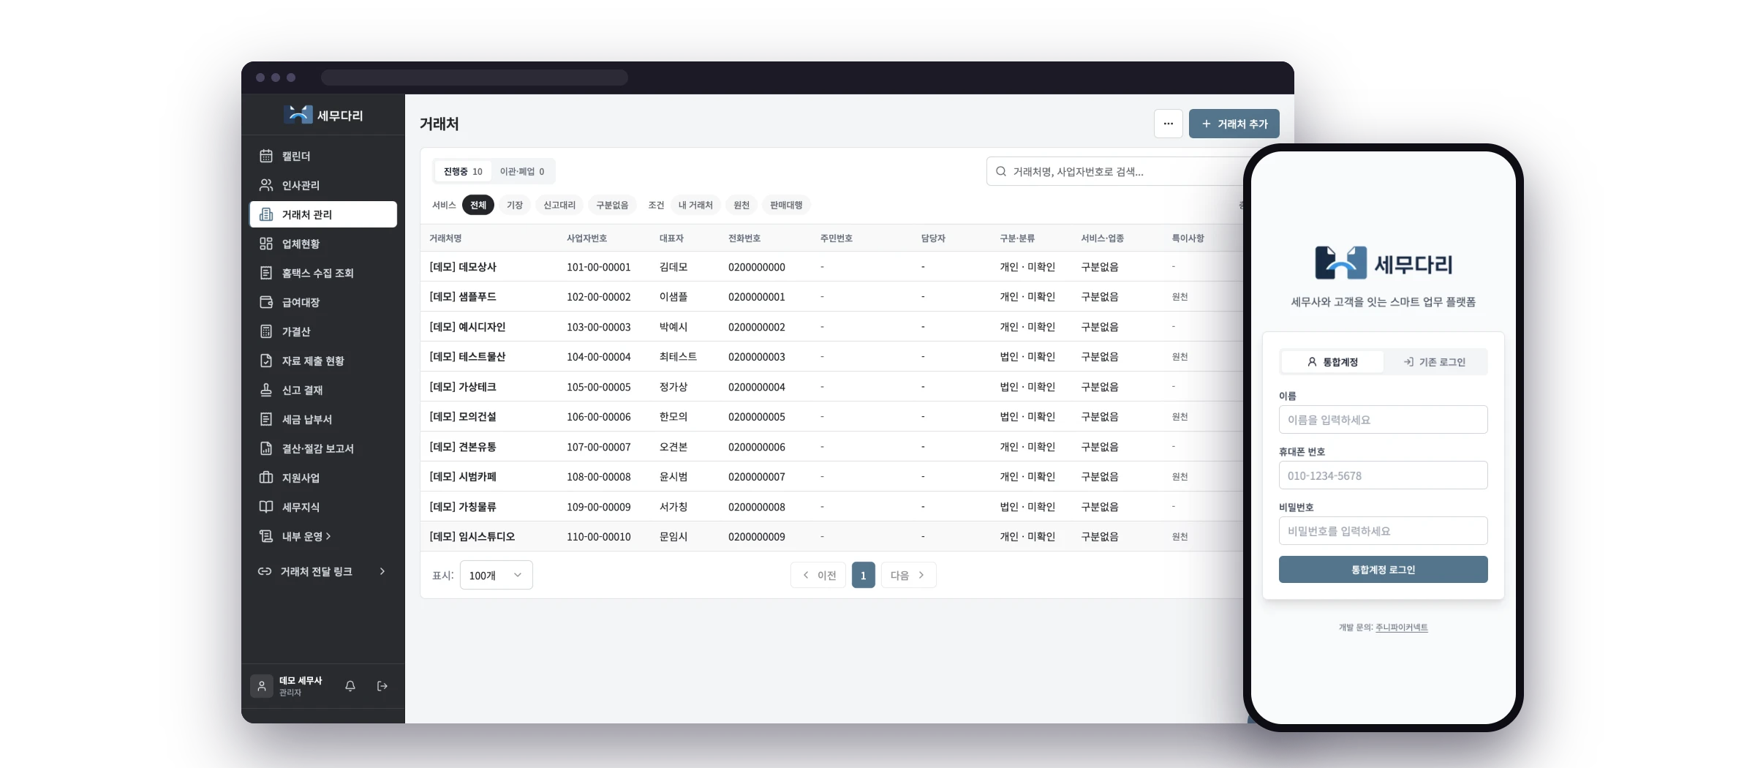Click the 세무다리 logo in sidebar
The image size is (1755, 768).
(x=323, y=115)
